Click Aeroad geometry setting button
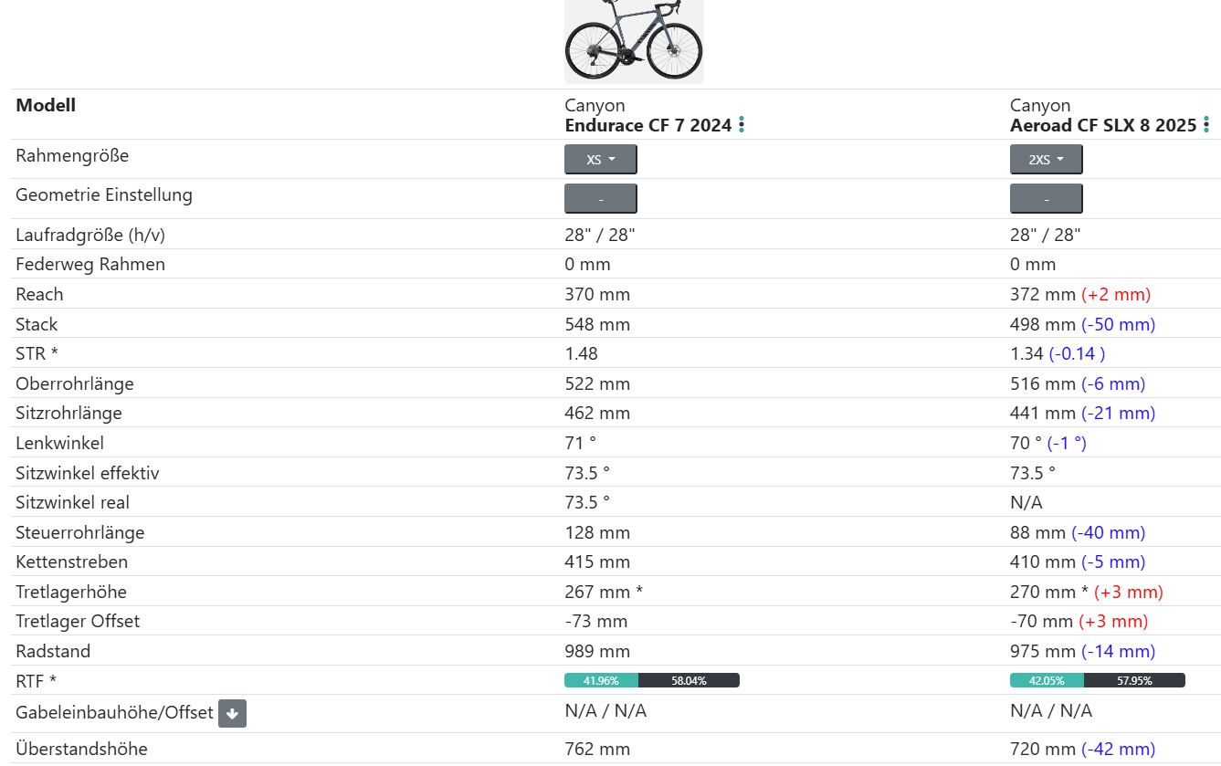The image size is (1221, 766). pos(1047,198)
